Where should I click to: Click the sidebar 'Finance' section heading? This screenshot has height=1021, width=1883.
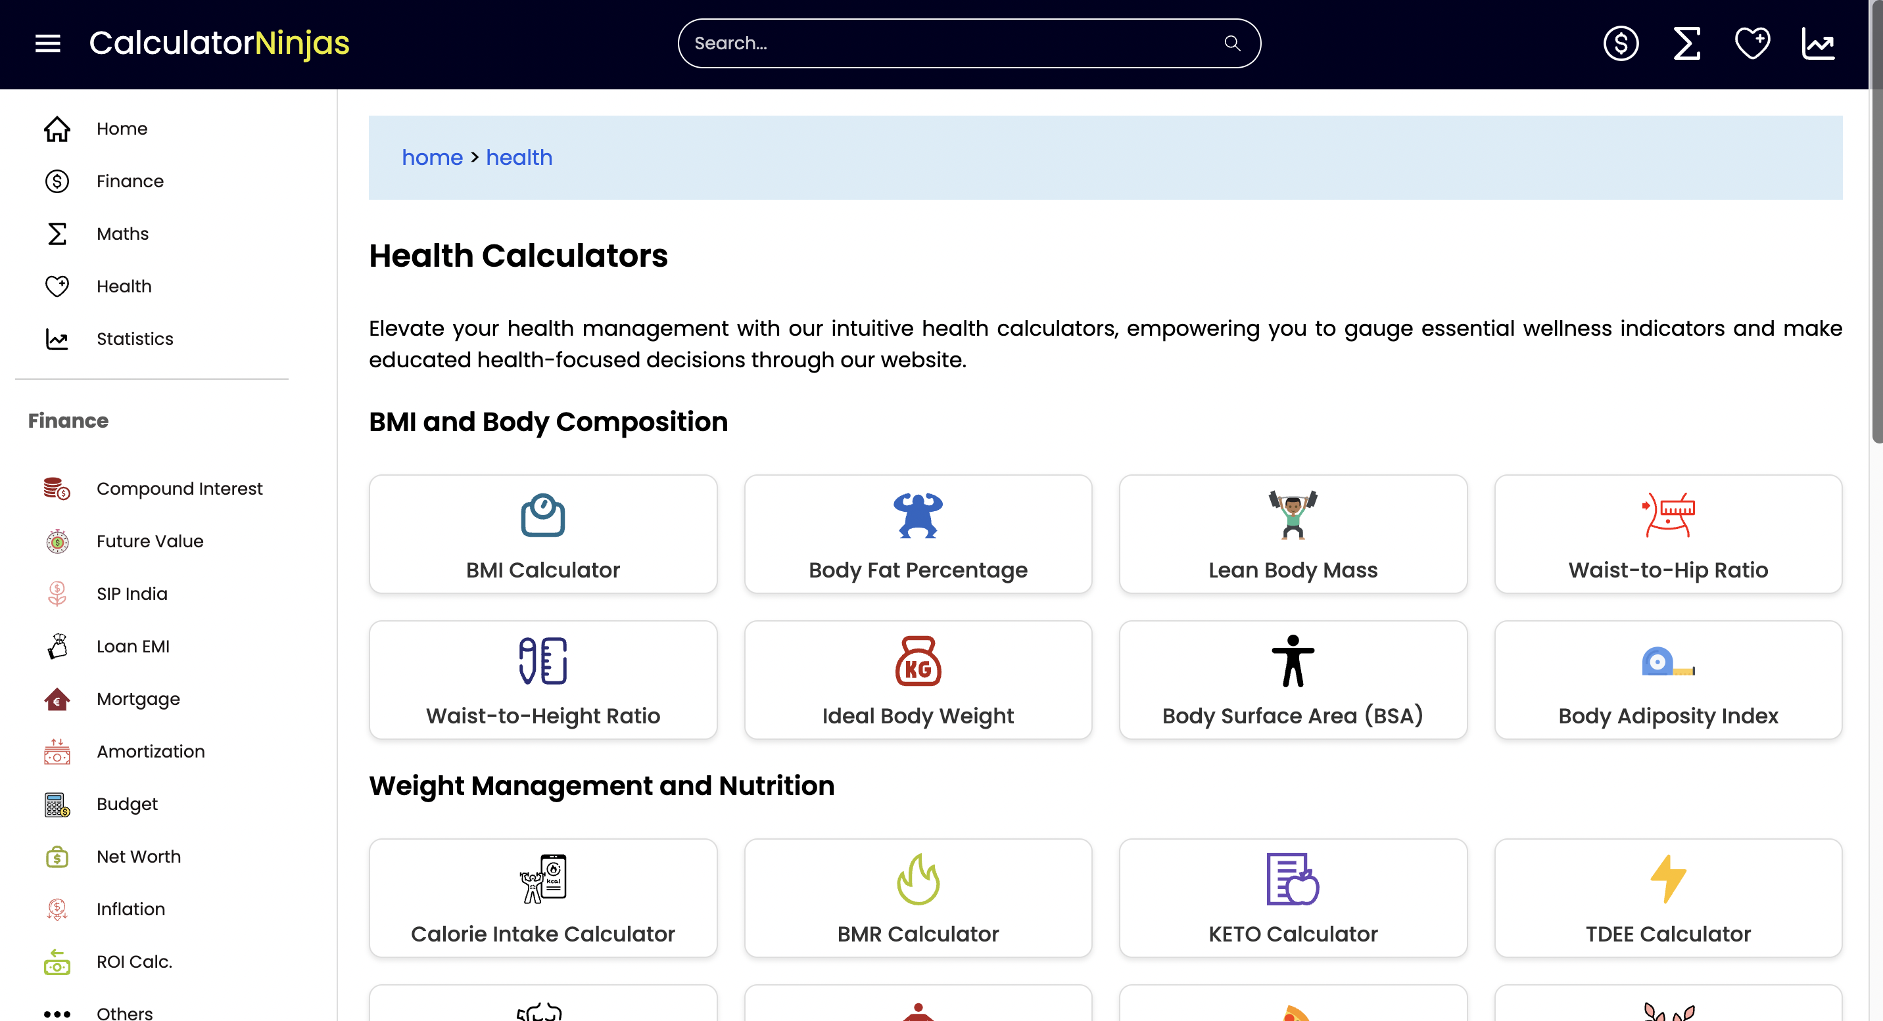click(68, 420)
